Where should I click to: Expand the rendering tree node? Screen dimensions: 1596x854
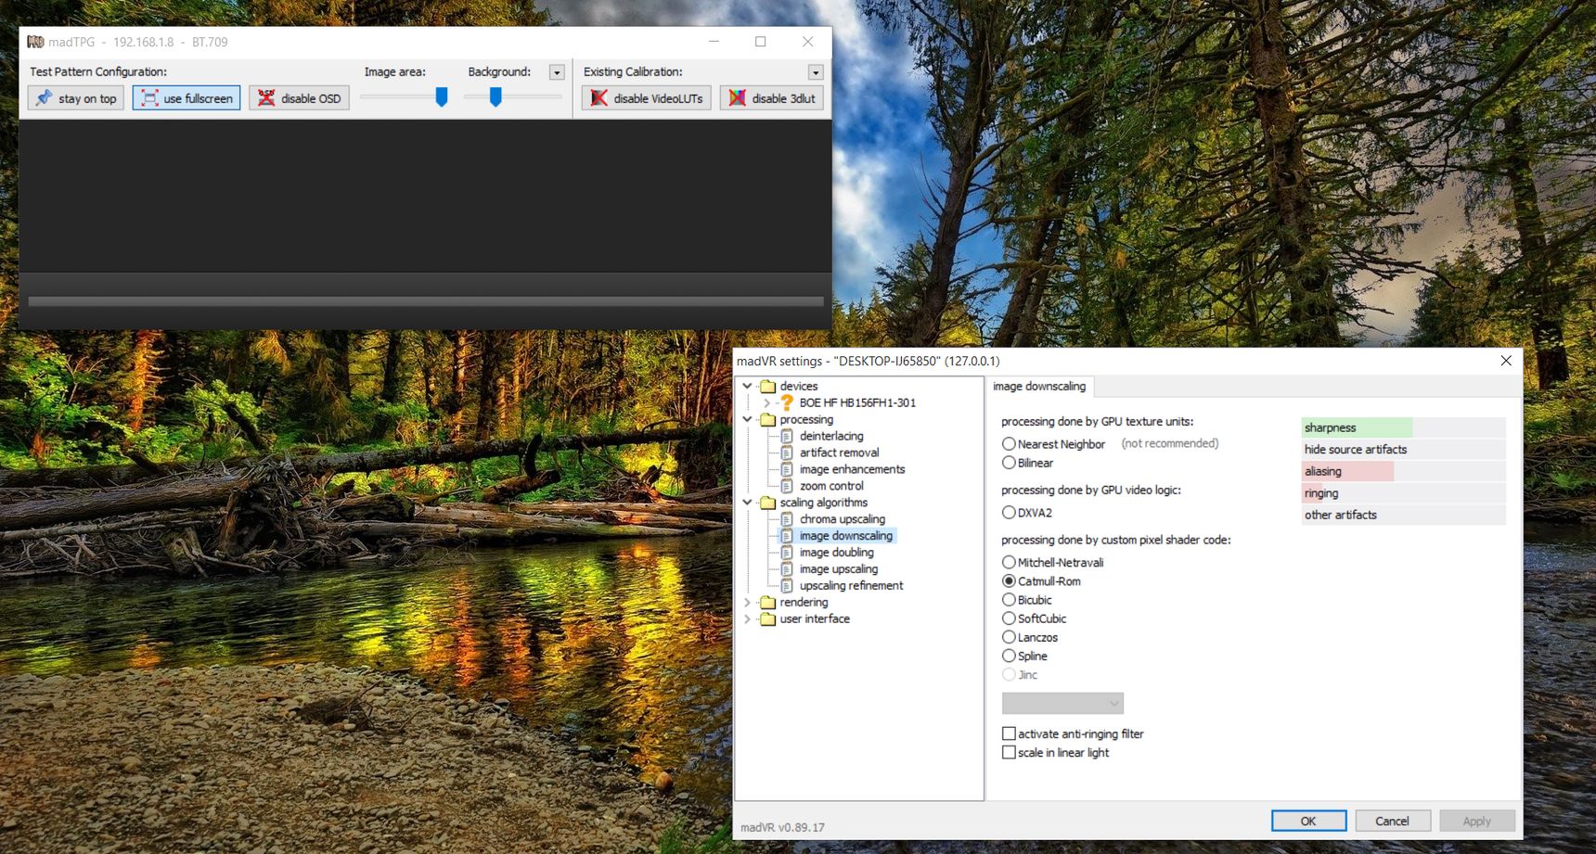(748, 603)
